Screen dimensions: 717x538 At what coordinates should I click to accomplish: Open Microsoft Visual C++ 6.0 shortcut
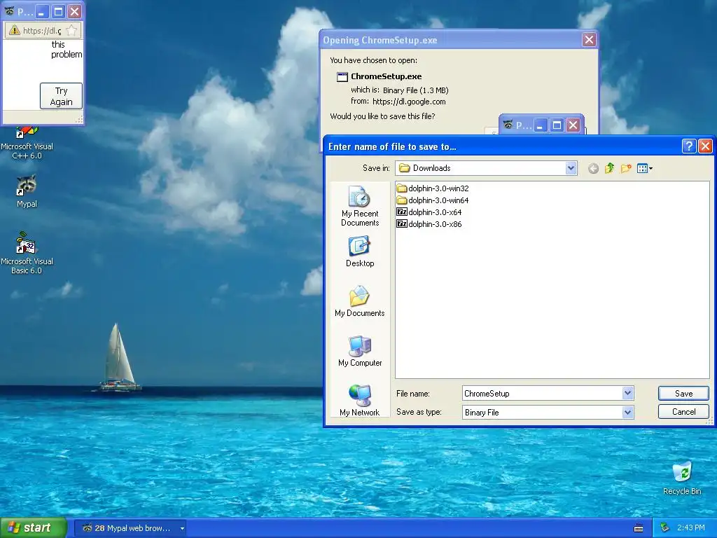click(x=27, y=143)
